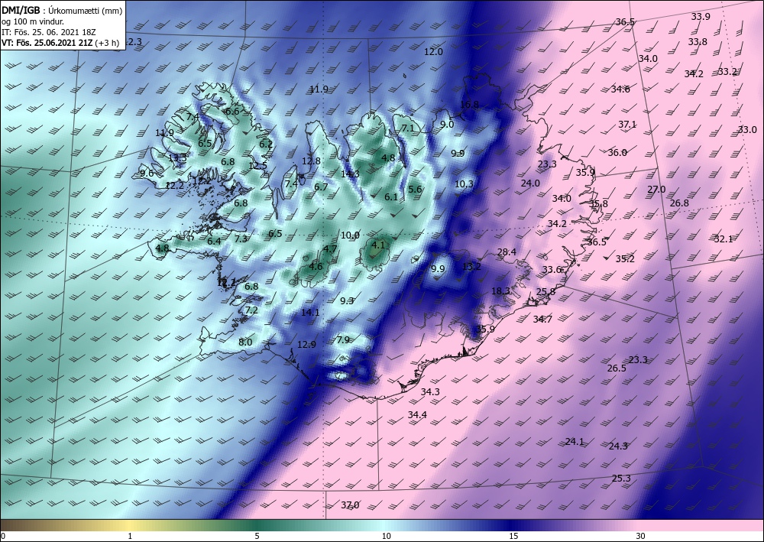Click the 24.0 precipitation value
The image size is (764, 542).
pos(530,183)
